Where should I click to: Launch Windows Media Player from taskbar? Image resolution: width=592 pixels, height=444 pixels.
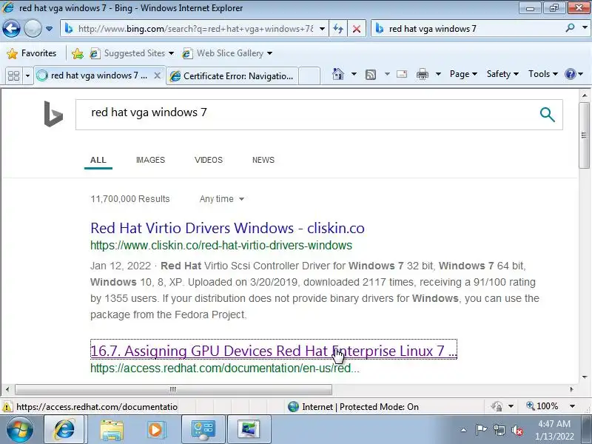coord(156,430)
